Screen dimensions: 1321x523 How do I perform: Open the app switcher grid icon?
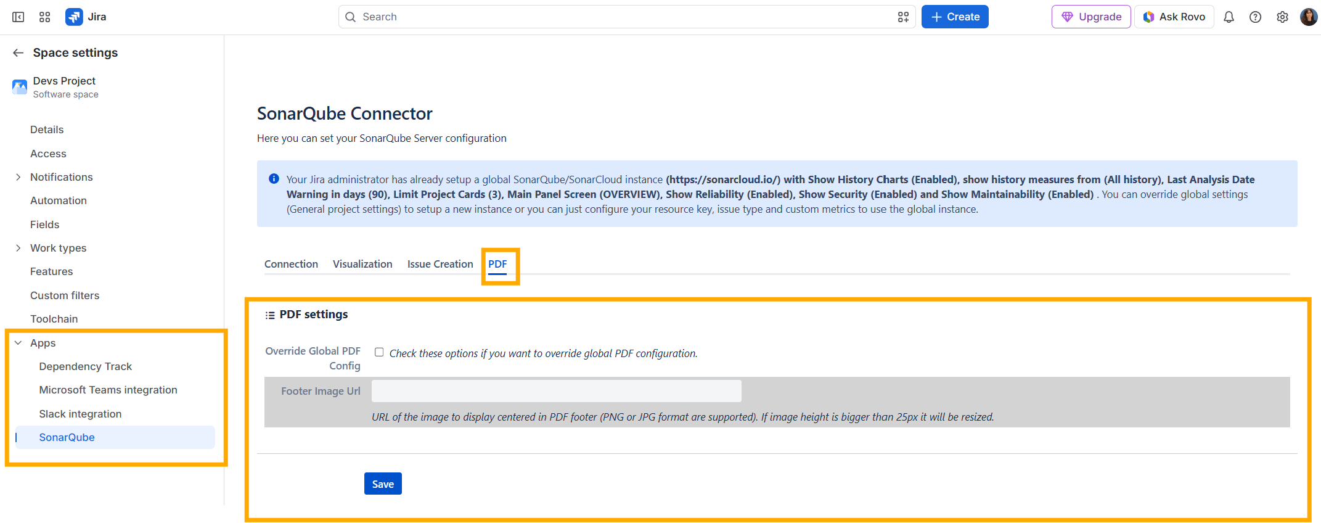[x=45, y=17]
